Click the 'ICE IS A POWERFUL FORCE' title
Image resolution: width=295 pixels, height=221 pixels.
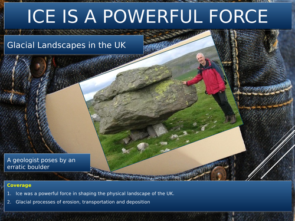point(147,16)
